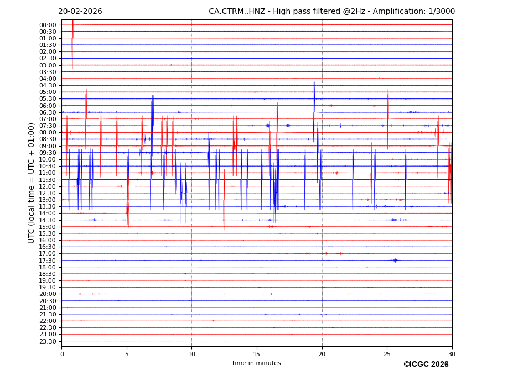This screenshot has height=385, width=513.
Task: Click the x-axis tick labeled 5
Action: point(127,354)
